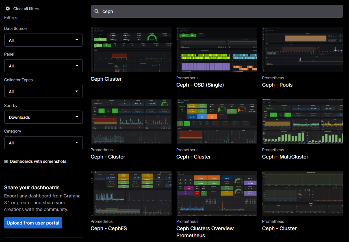Open the Ceph - MultiCluster preview thumbnail
349x242 pixels.
[302, 122]
